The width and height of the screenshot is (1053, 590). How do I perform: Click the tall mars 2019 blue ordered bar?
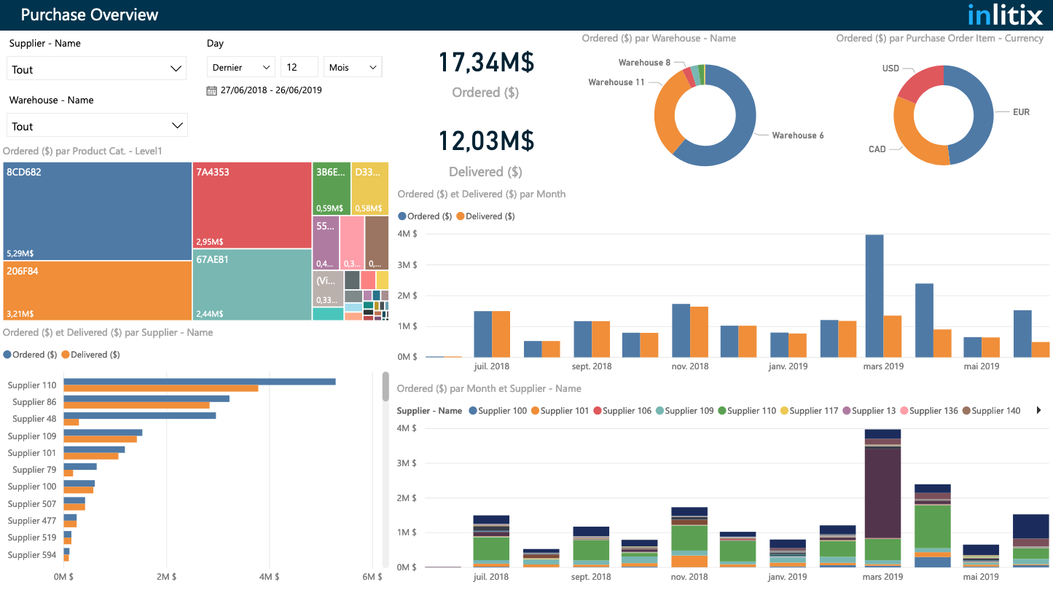point(874,296)
